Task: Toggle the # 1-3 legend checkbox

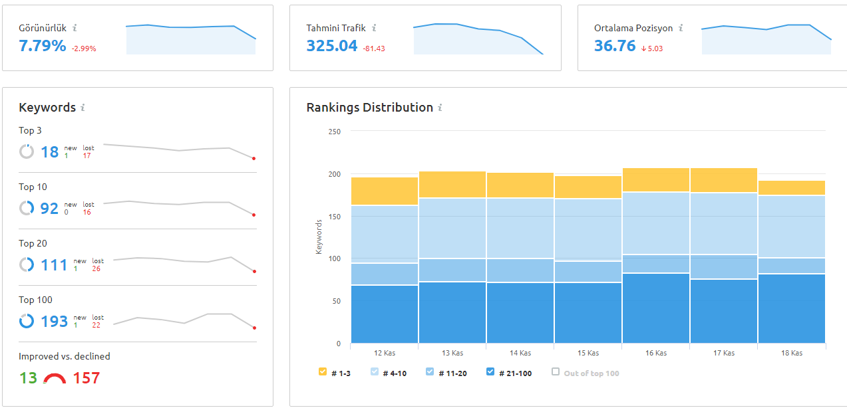Action: [x=323, y=372]
